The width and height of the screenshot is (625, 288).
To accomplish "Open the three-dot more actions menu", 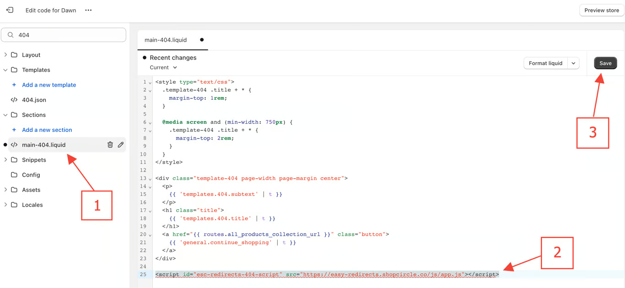I will point(88,10).
